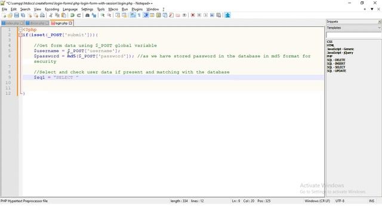
Task: Collapse the fold marker at if(isset line
Action: pos(20,35)
